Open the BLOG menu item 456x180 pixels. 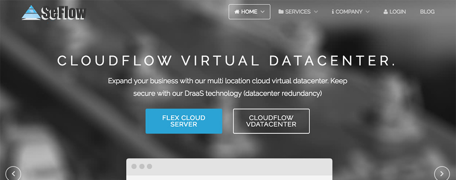(x=427, y=12)
